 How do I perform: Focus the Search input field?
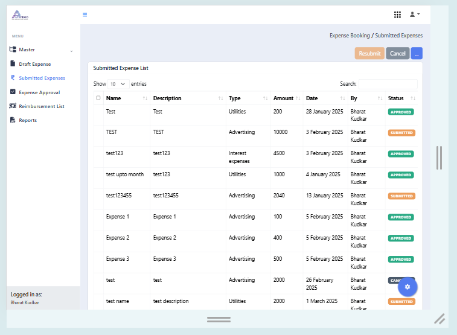point(388,84)
